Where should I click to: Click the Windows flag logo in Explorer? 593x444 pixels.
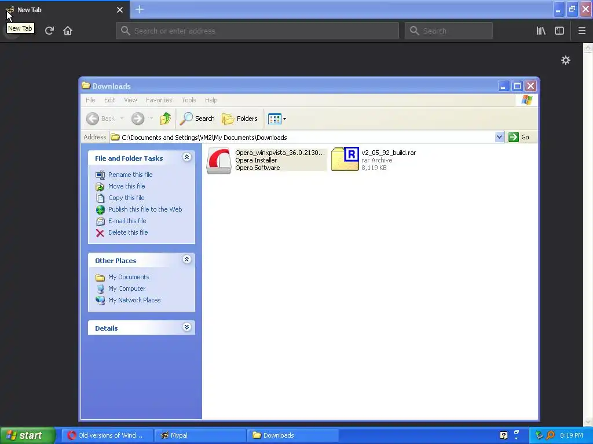click(526, 100)
